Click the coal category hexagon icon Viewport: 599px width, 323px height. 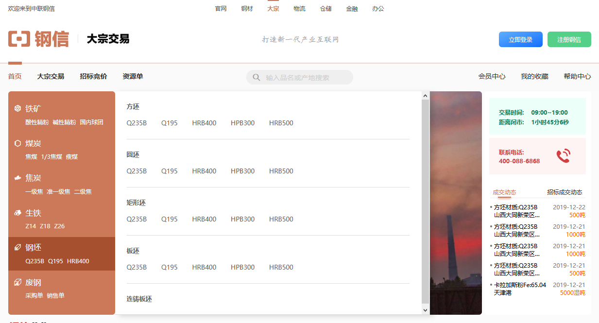[x=17, y=143]
